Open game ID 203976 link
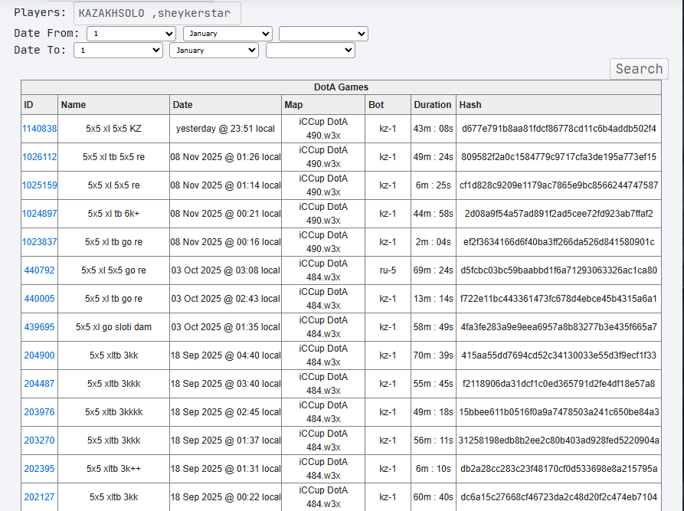684x511 pixels. (x=39, y=412)
